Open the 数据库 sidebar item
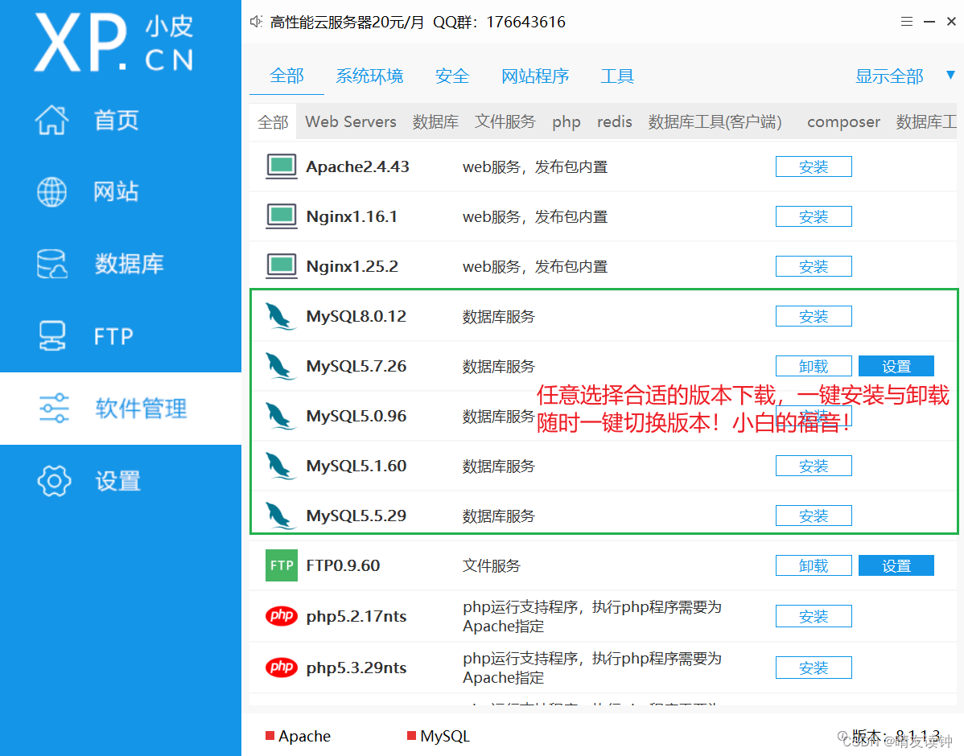Image resolution: width=964 pixels, height=756 pixels. [x=121, y=264]
